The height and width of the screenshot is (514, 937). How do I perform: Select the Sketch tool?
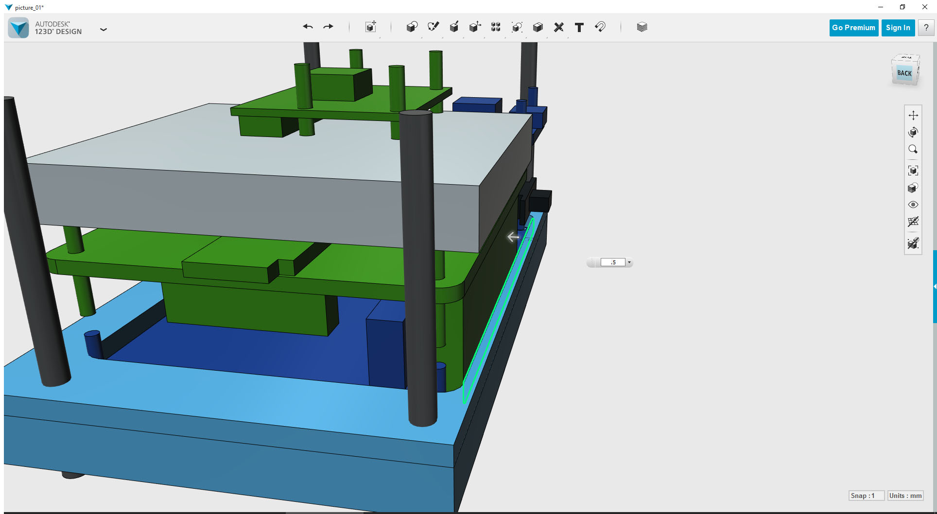tap(433, 27)
